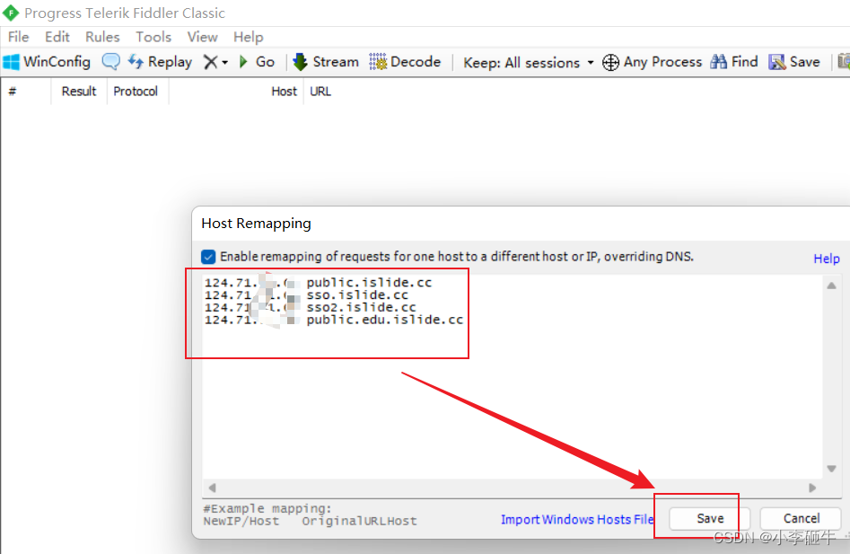Open the Edit menu
Image resolution: width=850 pixels, height=554 pixels.
pyautogui.click(x=57, y=37)
